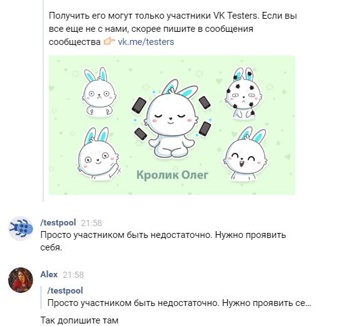
Task: Click the pointing hand emoji
Action: click(109, 41)
